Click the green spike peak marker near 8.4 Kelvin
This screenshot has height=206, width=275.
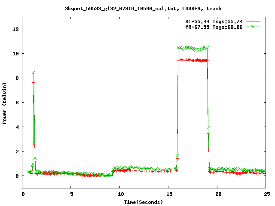pyautogui.click(x=34, y=73)
